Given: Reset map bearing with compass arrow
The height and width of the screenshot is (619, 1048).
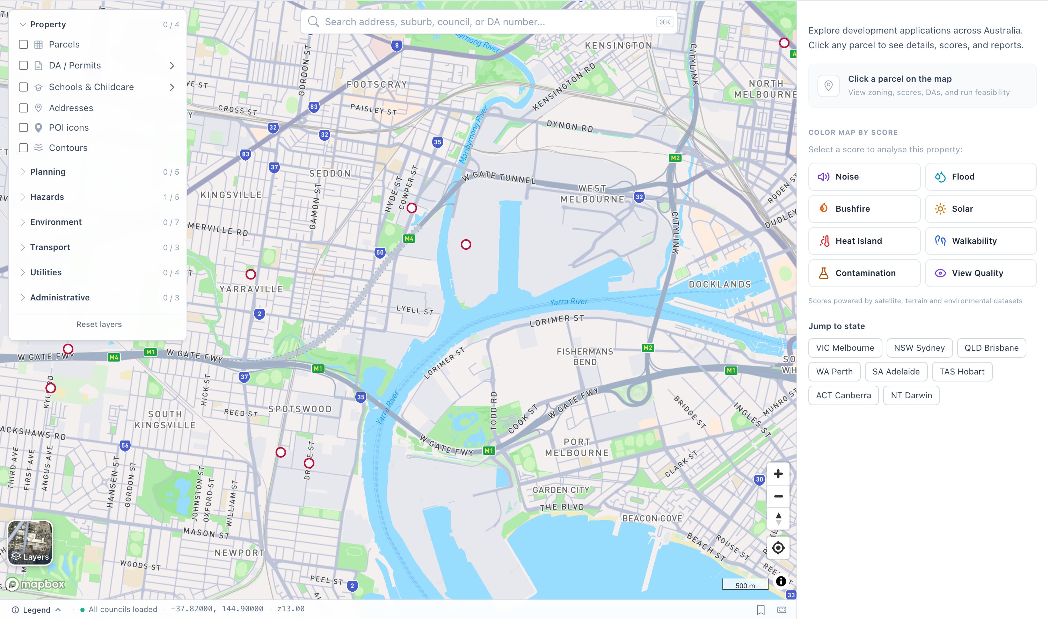Looking at the screenshot, I should tap(778, 519).
